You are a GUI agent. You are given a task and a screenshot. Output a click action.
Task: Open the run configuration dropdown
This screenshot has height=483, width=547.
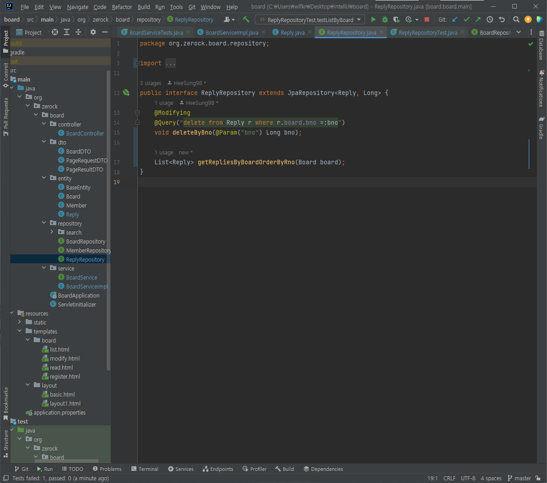(x=310, y=20)
